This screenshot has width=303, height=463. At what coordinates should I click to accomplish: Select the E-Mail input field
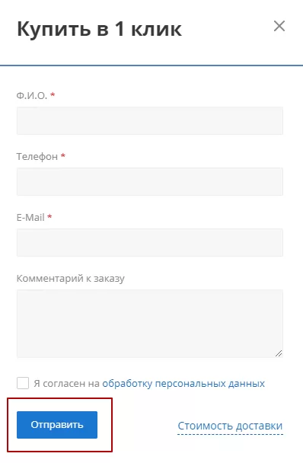[150, 242]
